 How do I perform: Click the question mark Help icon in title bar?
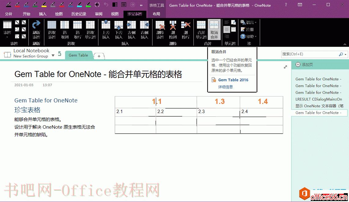(286, 5)
